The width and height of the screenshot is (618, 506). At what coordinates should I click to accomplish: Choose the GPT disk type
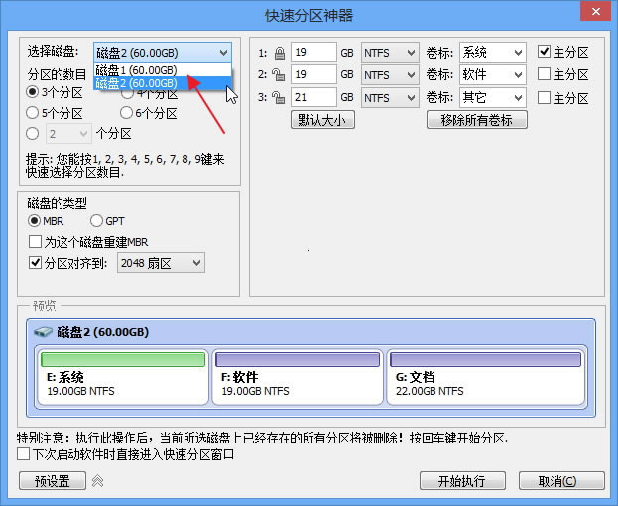click(97, 221)
